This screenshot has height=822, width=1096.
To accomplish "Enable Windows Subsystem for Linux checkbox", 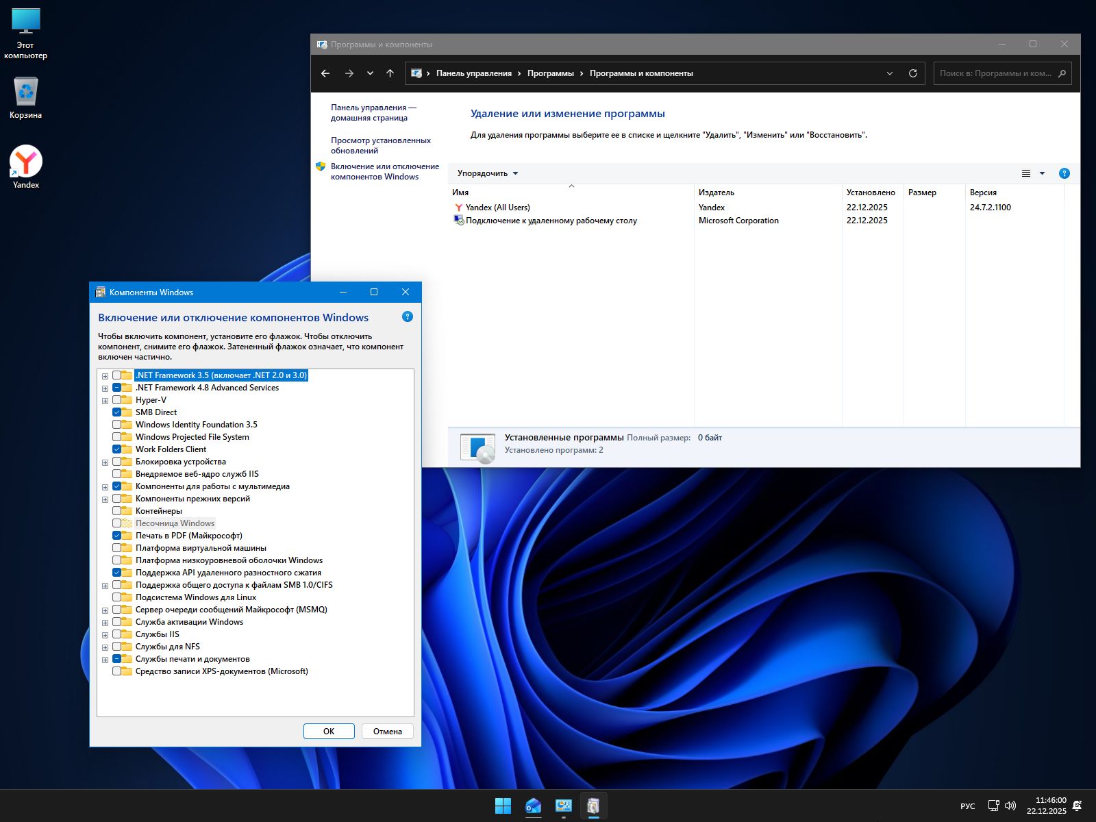I will click(x=117, y=597).
